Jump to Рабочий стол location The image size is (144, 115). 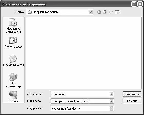pyautogui.click(x=13, y=42)
